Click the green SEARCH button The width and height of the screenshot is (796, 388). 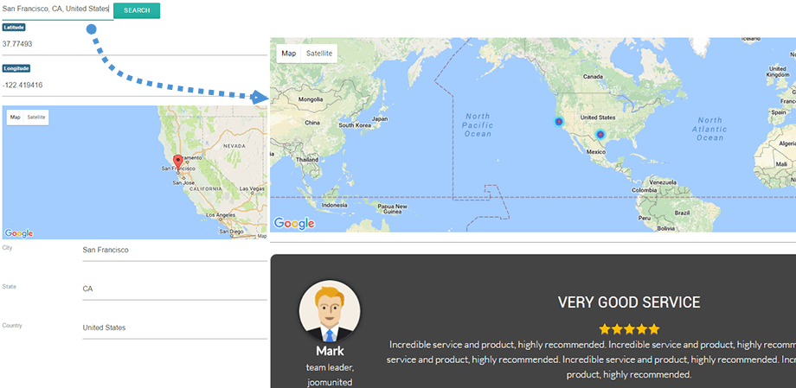[x=137, y=10]
